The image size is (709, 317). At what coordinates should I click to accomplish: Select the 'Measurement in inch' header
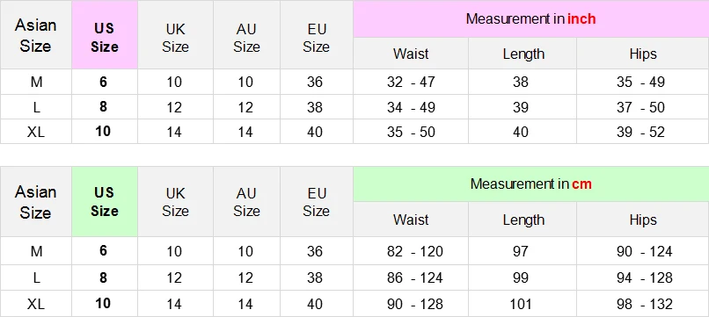pos(530,19)
